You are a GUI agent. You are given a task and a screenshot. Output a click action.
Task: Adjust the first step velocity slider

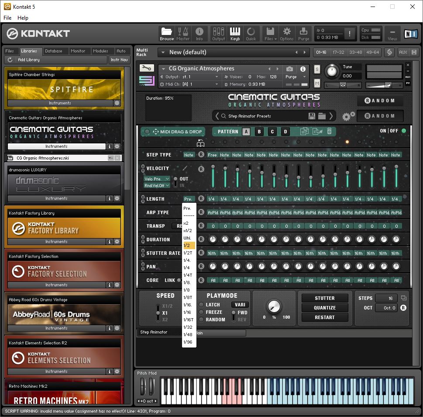pos(213,177)
